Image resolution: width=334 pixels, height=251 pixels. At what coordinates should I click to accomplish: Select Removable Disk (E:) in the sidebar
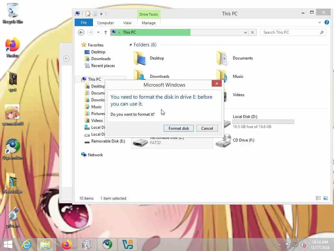pos(108,141)
